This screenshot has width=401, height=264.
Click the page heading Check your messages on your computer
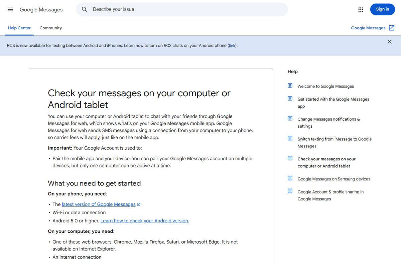point(139,99)
